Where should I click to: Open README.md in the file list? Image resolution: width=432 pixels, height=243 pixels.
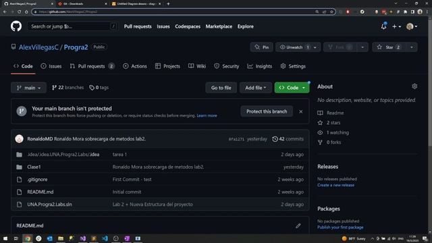40,192
